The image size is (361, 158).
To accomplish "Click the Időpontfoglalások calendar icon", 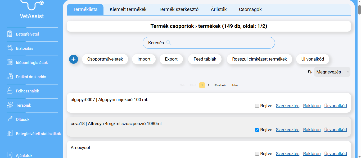I will (10, 62).
